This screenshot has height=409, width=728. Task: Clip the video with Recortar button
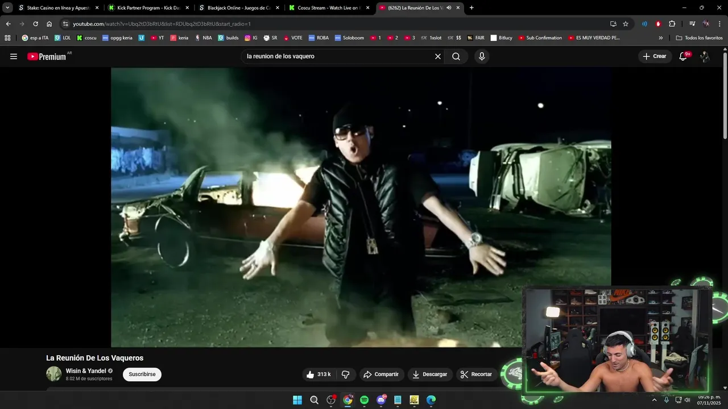coord(476,374)
